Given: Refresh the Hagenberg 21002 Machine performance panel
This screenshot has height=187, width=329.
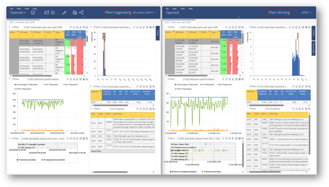Looking at the screenshot, I should [71, 79].
